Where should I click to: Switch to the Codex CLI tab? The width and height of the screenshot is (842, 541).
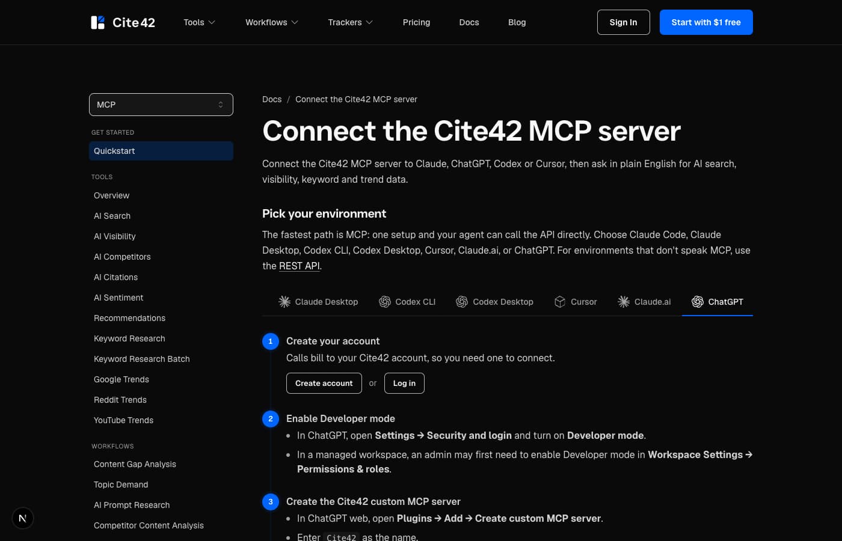[407, 302]
